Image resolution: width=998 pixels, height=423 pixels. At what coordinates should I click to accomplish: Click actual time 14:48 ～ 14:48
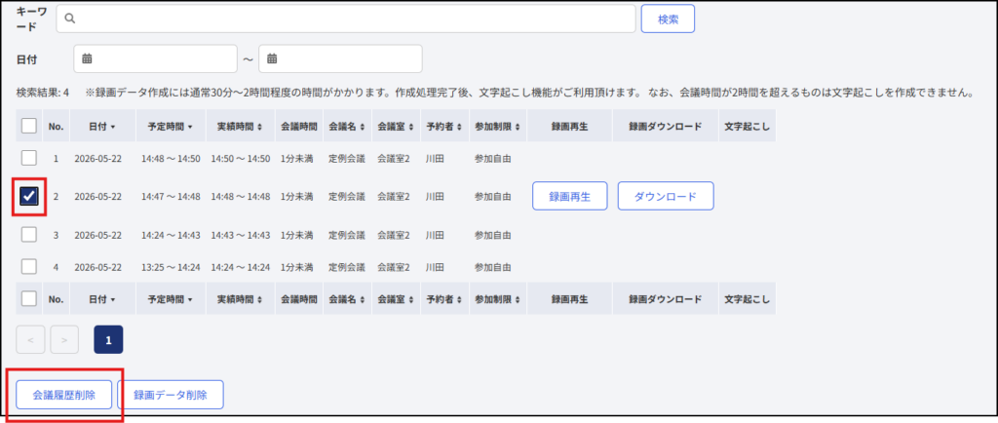pos(241,197)
